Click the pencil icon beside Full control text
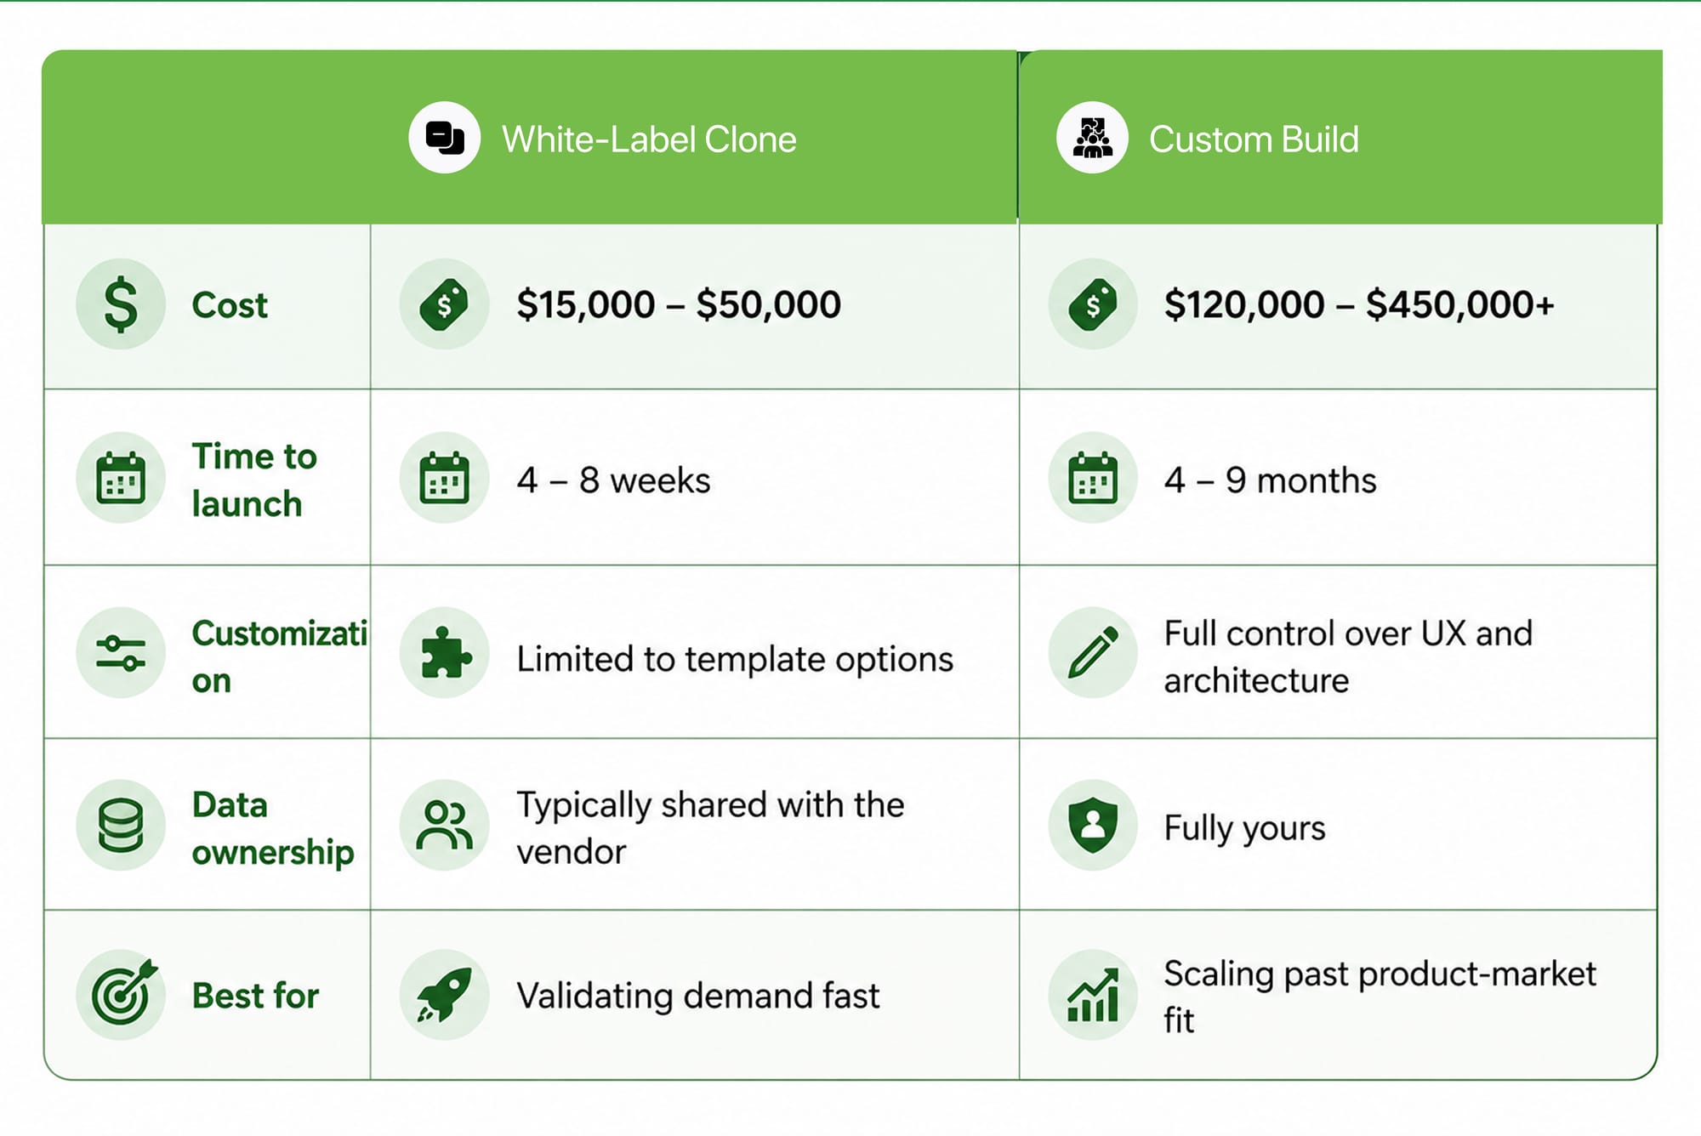The width and height of the screenshot is (1701, 1136). click(1093, 653)
